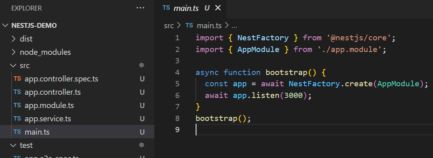Image resolution: width=433 pixels, height=158 pixels.
Task: Click the U status badge of app.service.ts
Action: click(142, 118)
